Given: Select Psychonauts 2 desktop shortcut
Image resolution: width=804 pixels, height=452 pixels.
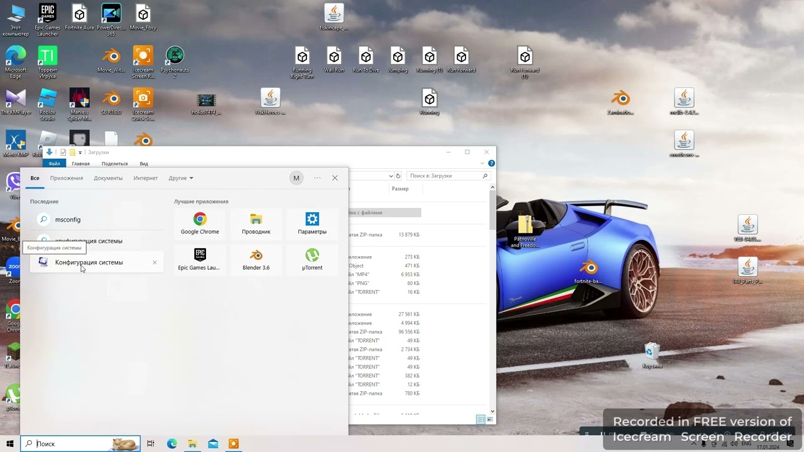Looking at the screenshot, I should tap(175, 62).
